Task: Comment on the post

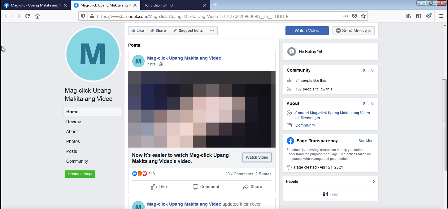Action: (206, 187)
